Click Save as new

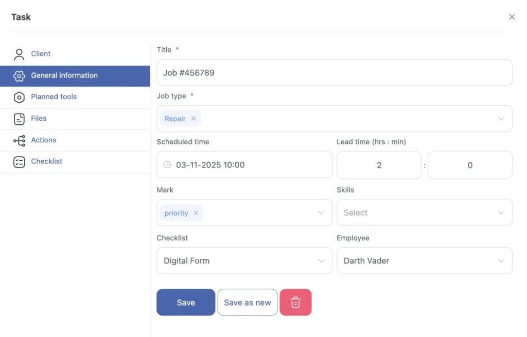[x=248, y=302]
